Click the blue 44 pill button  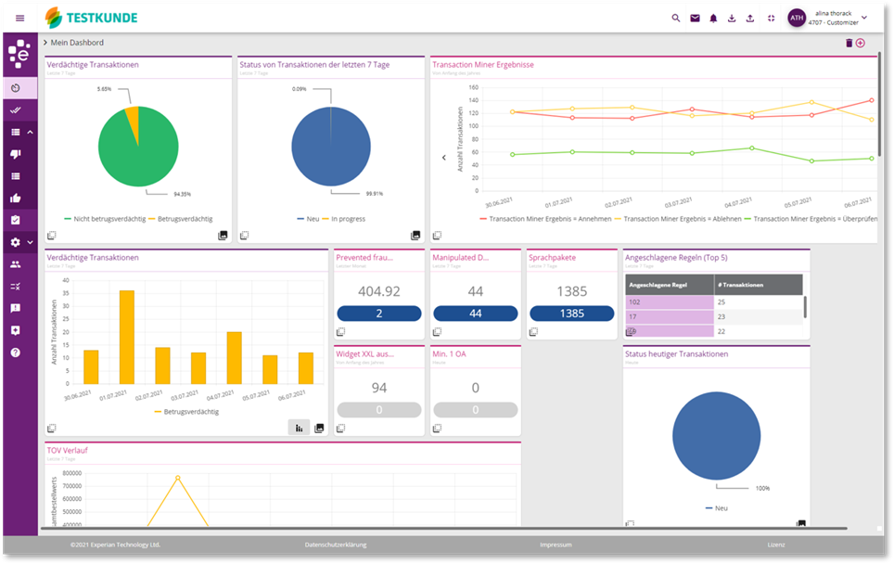(476, 314)
